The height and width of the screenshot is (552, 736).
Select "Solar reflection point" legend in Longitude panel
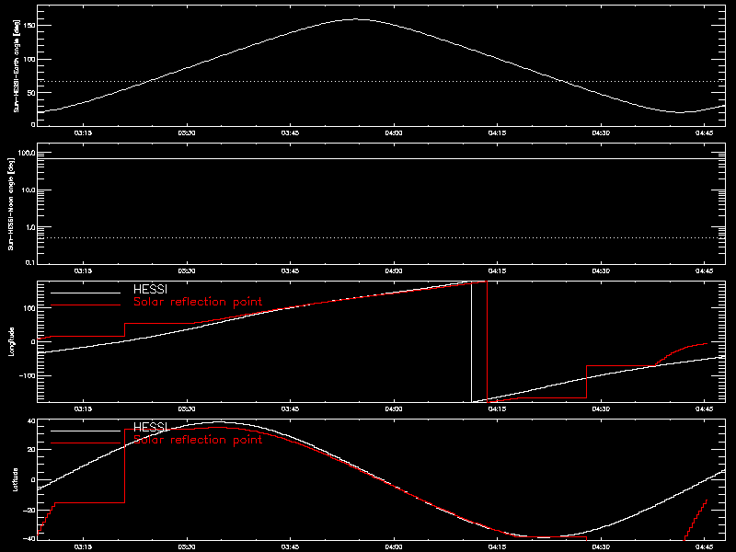pyautogui.click(x=198, y=302)
